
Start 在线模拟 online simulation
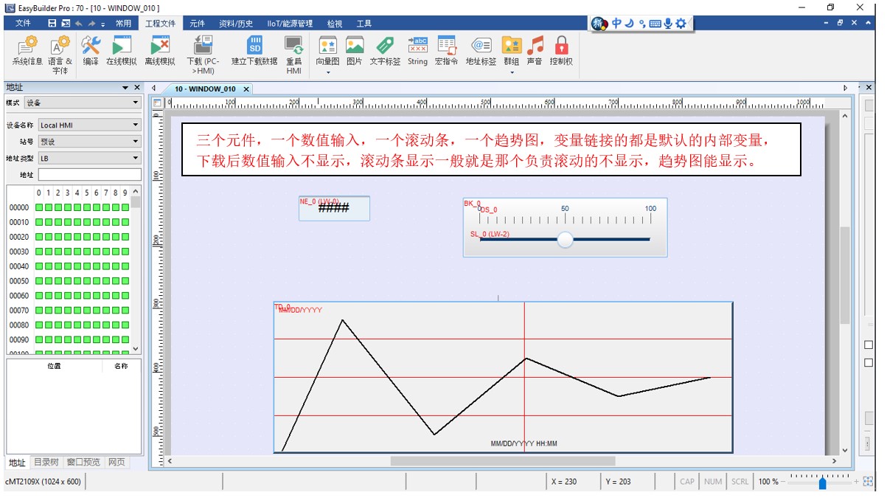click(121, 52)
